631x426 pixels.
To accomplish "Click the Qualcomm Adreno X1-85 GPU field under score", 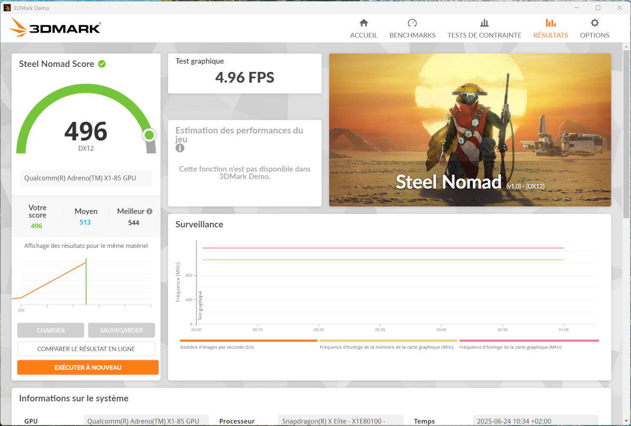I will point(86,178).
